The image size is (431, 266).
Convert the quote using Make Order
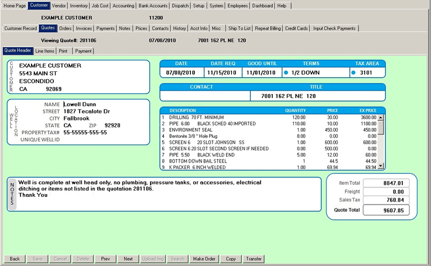(204, 259)
